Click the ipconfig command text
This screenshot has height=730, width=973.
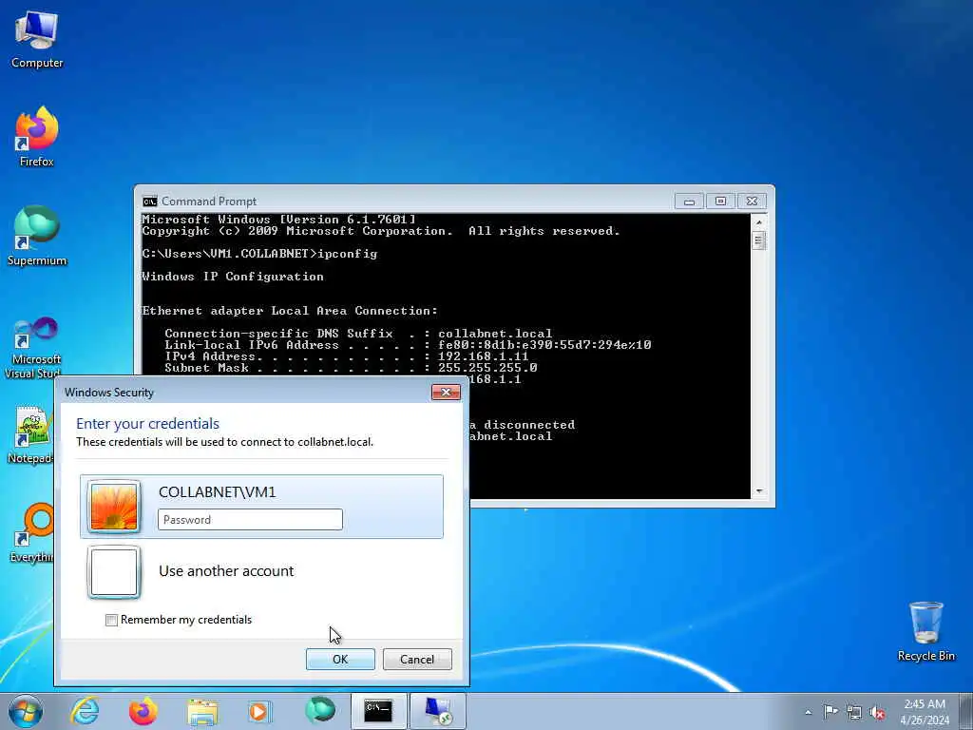348,254
